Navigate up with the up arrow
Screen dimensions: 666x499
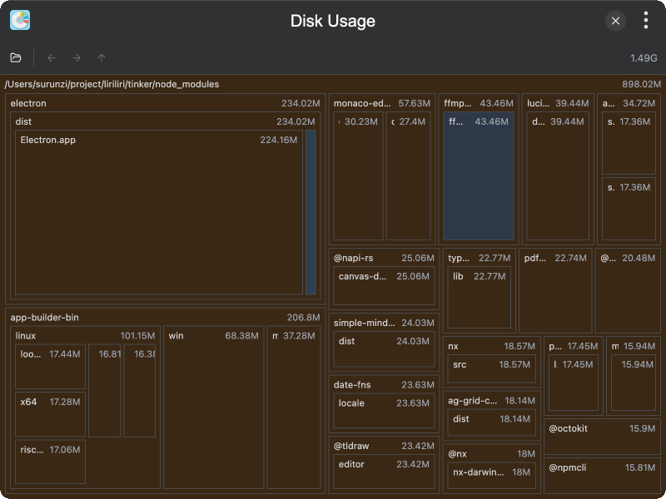click(x=102, y=57)
